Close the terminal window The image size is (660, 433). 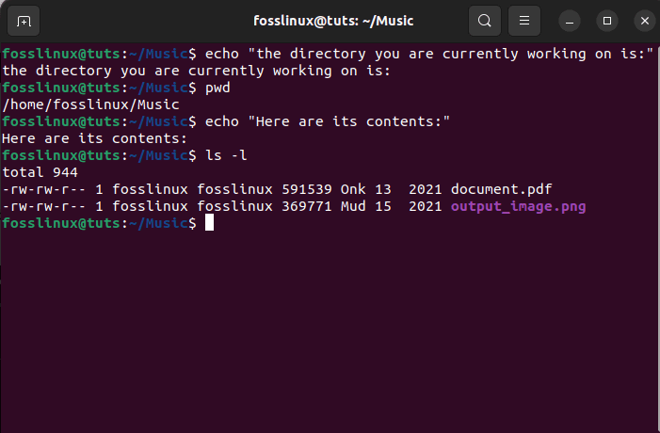(642, 21)
